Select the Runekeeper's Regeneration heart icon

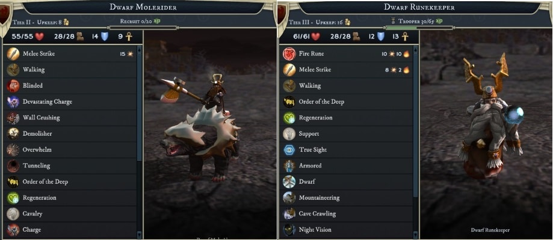point(289,118)
